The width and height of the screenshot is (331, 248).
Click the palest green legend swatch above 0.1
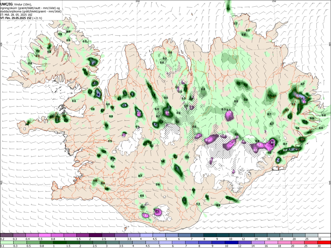pos(6,243)
